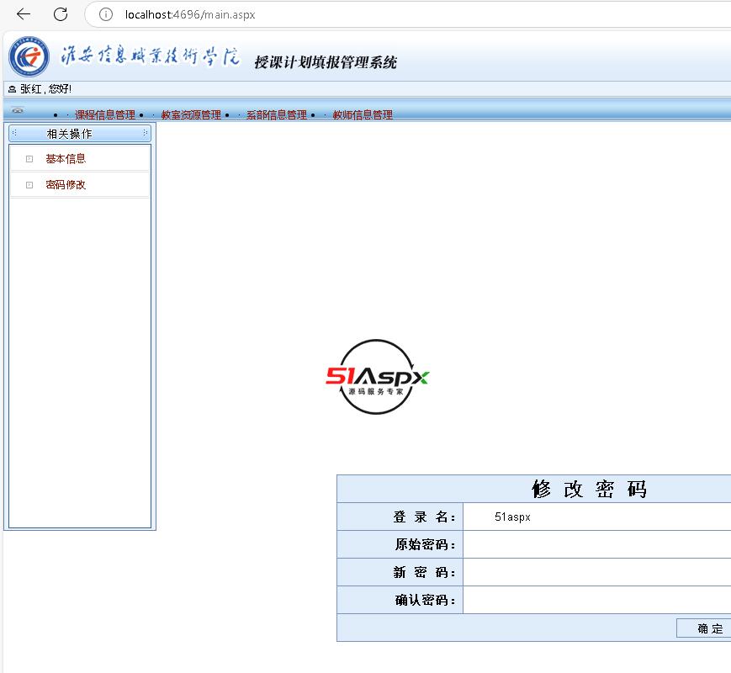Open 教室资源管理 menu
The image size is (731, 673).
pos(191,114)
